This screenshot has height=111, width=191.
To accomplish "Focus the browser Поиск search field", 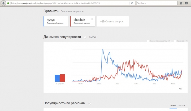I will coord(157,3).
